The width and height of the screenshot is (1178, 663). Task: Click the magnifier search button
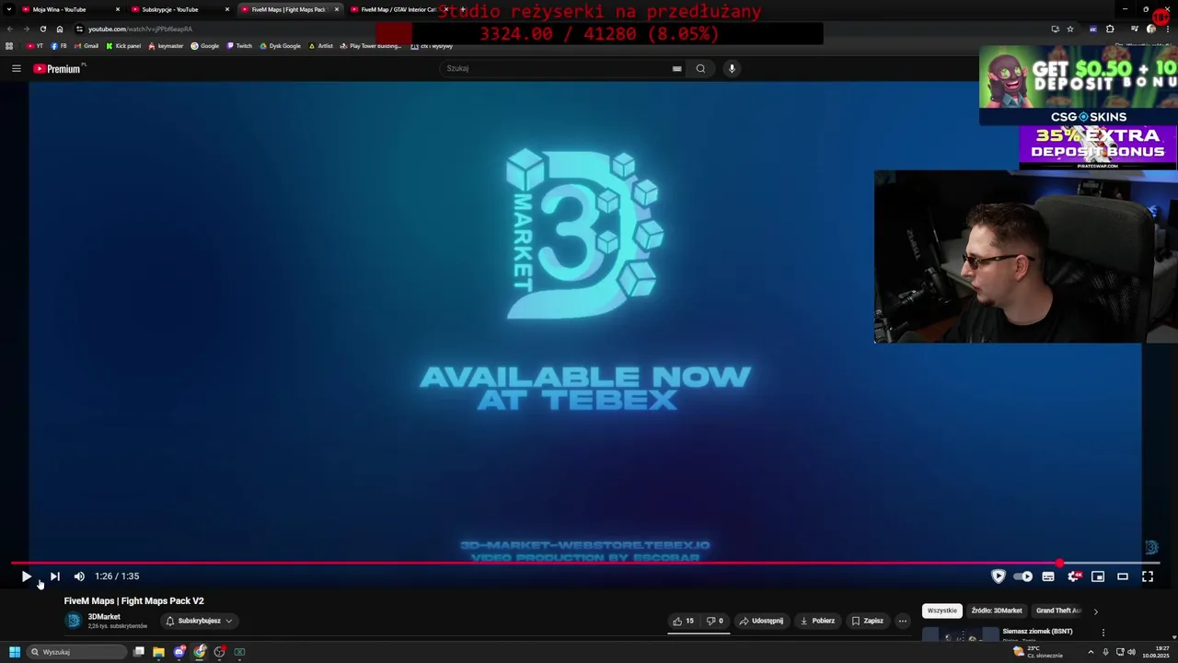pos(700,68)
